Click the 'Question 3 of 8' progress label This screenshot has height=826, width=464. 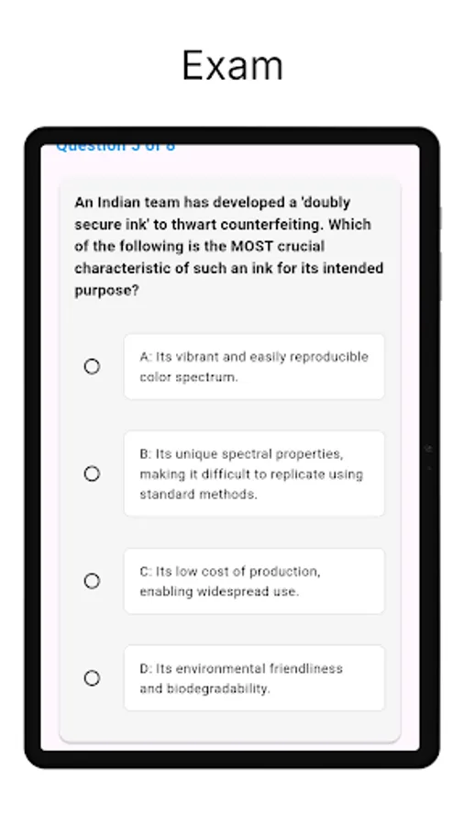point(116,147)
